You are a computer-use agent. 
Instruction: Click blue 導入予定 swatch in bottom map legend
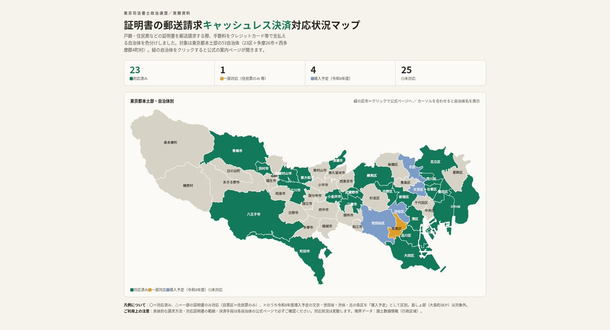tap(168, 289)
